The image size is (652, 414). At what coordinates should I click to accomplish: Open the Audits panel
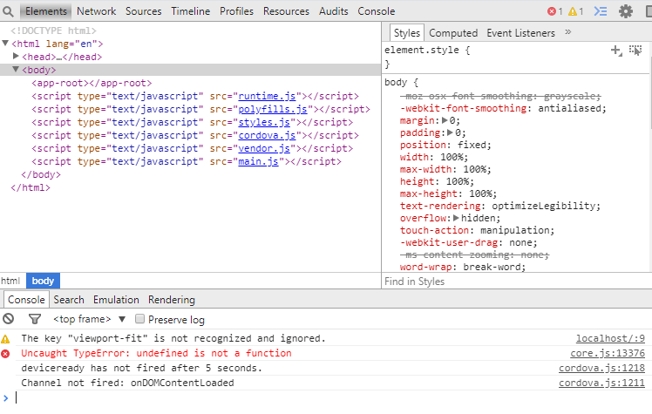pos(334,11)
